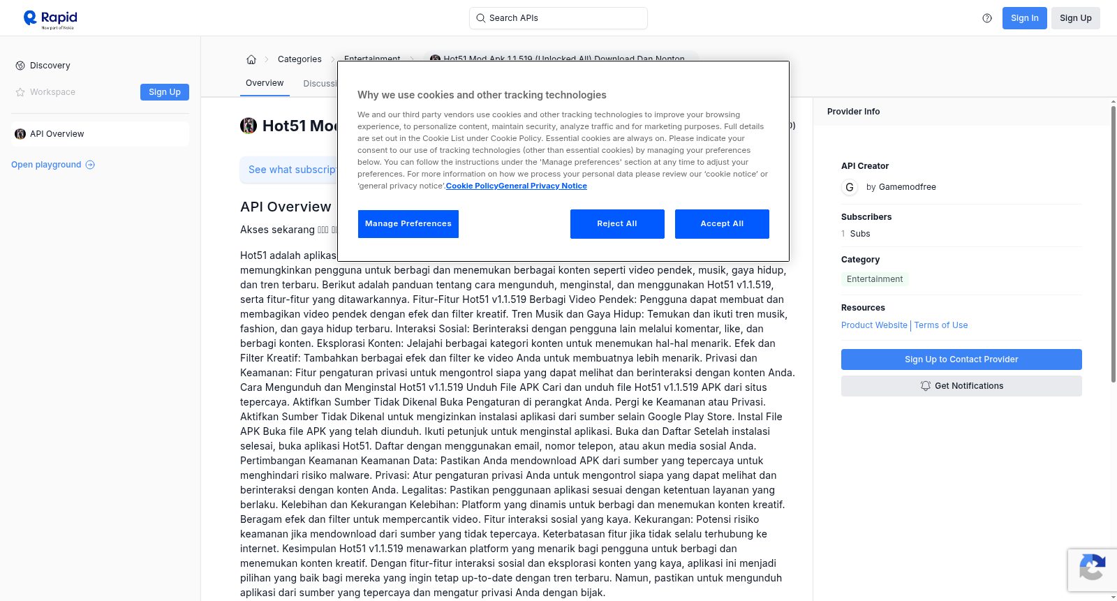This screenshot has width=1117, height=601.
Task: Click Manage Preferences in cookie dialog
Action: pyautogui.click(x=408, y=224)
